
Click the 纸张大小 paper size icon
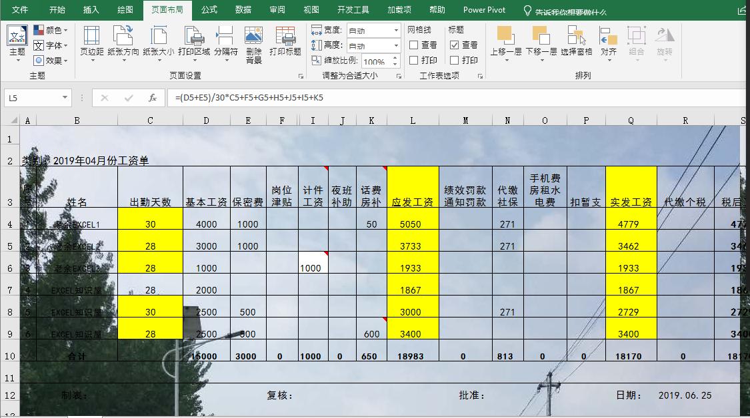(159, 40)
